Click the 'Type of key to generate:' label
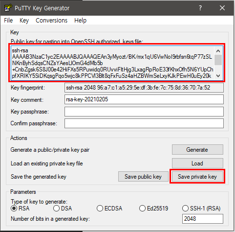Screen dimensions: 235x232 coord(39,202)
